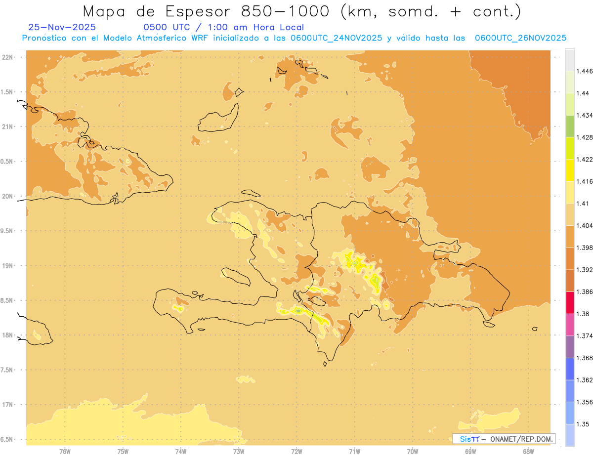This screenshot has height=458, width=593.
Task: Click the "74W" longitude label
Action: [181, 451]
